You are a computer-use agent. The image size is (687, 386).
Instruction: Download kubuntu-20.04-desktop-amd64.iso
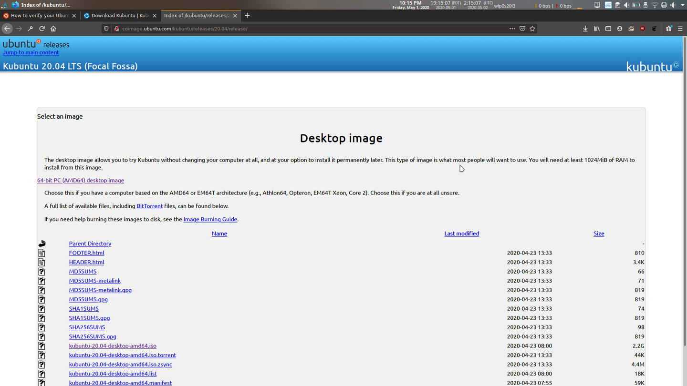coord(113,346)
